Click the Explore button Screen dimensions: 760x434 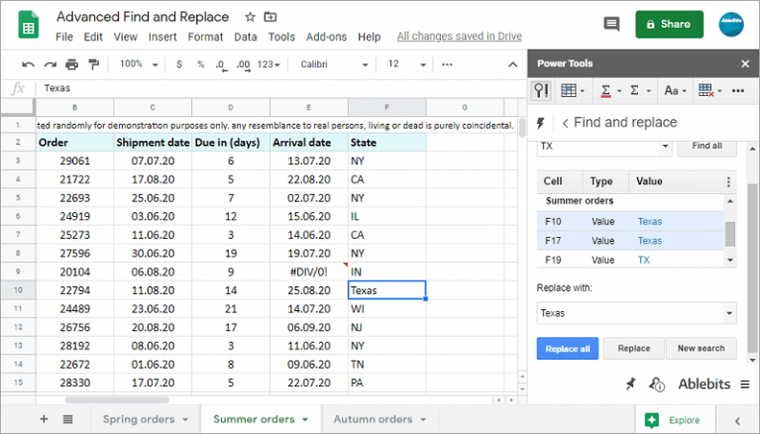674,420
